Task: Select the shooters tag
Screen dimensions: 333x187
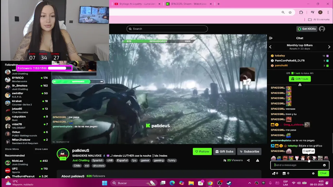Action: point(99,166)
